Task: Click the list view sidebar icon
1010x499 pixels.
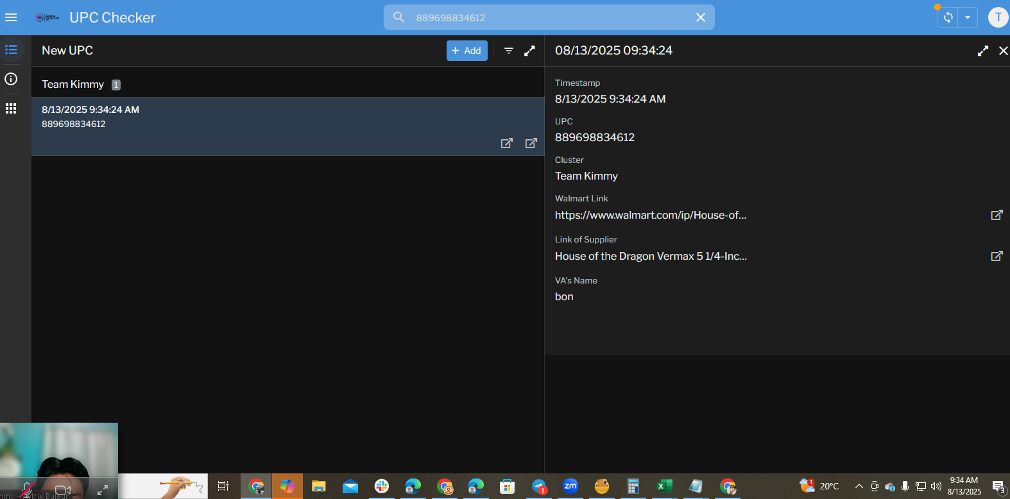Action: tap(11, 50)
